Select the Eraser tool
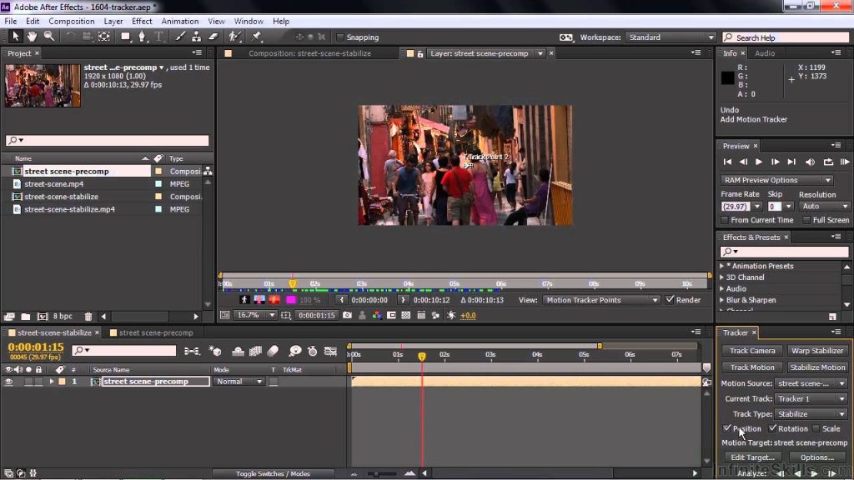Viewport: 854px width, 480px height. 213,37
